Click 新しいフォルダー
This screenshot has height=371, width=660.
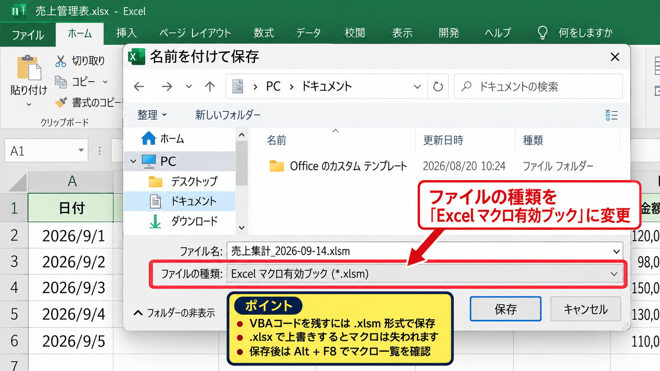click(228, 115)
